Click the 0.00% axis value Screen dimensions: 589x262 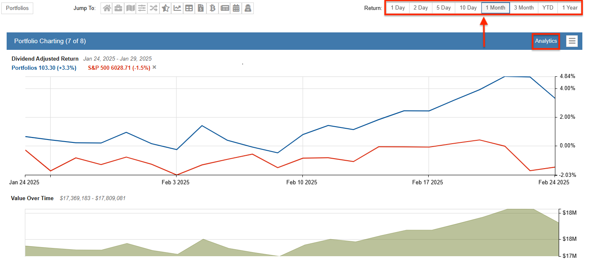[x=567, y=145]
